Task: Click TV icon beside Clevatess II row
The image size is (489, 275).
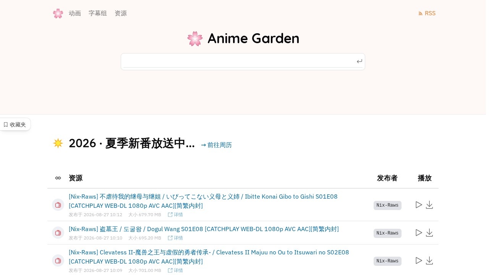Action: 58,260
